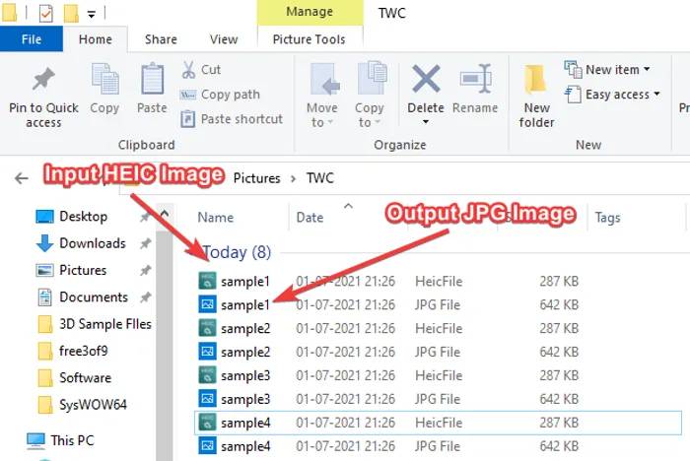This screenshot has width=690, height=461.
Task: Select Downloads in the navigation pane
Action: pos(92,243)
